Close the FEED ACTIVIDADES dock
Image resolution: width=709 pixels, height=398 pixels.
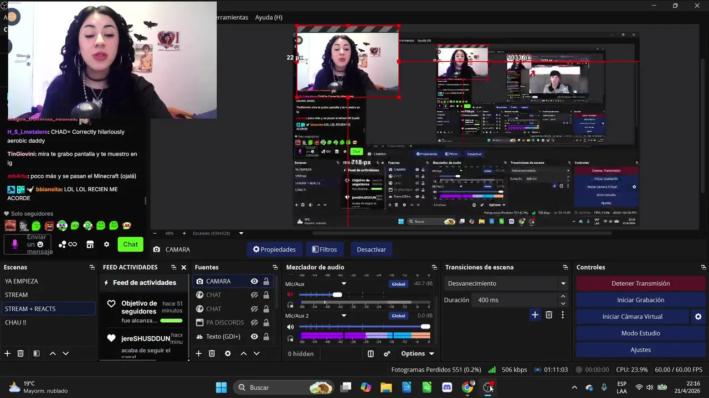tap(184, 268)
